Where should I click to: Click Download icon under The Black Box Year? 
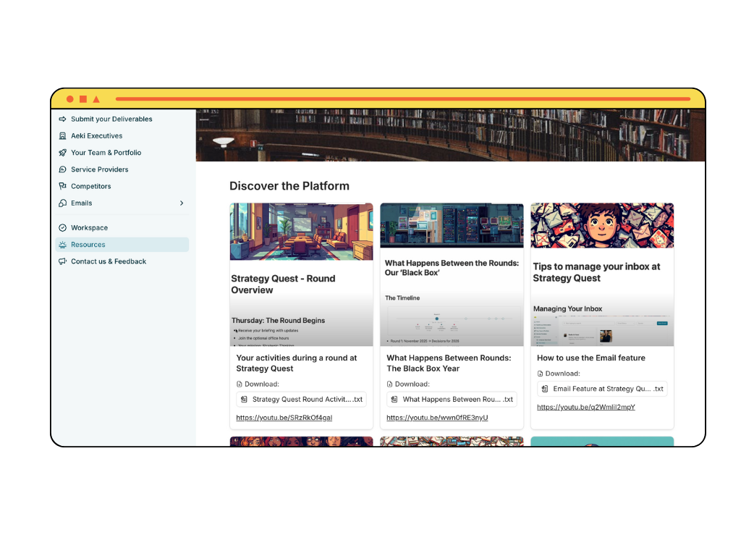pyautogui.click(x=389, y=384)
